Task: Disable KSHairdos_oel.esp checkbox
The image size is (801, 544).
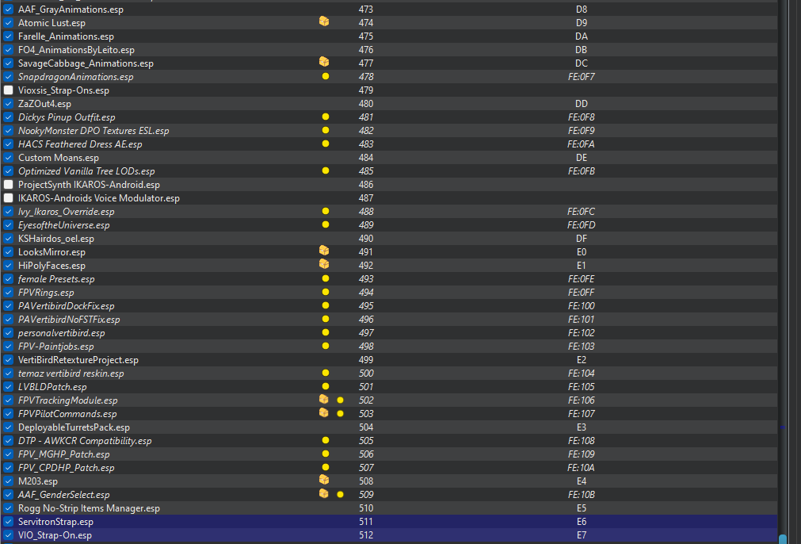Action: (8, 238)
